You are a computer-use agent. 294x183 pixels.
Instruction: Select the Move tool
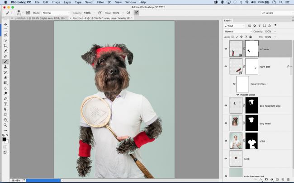coord(5,24)
